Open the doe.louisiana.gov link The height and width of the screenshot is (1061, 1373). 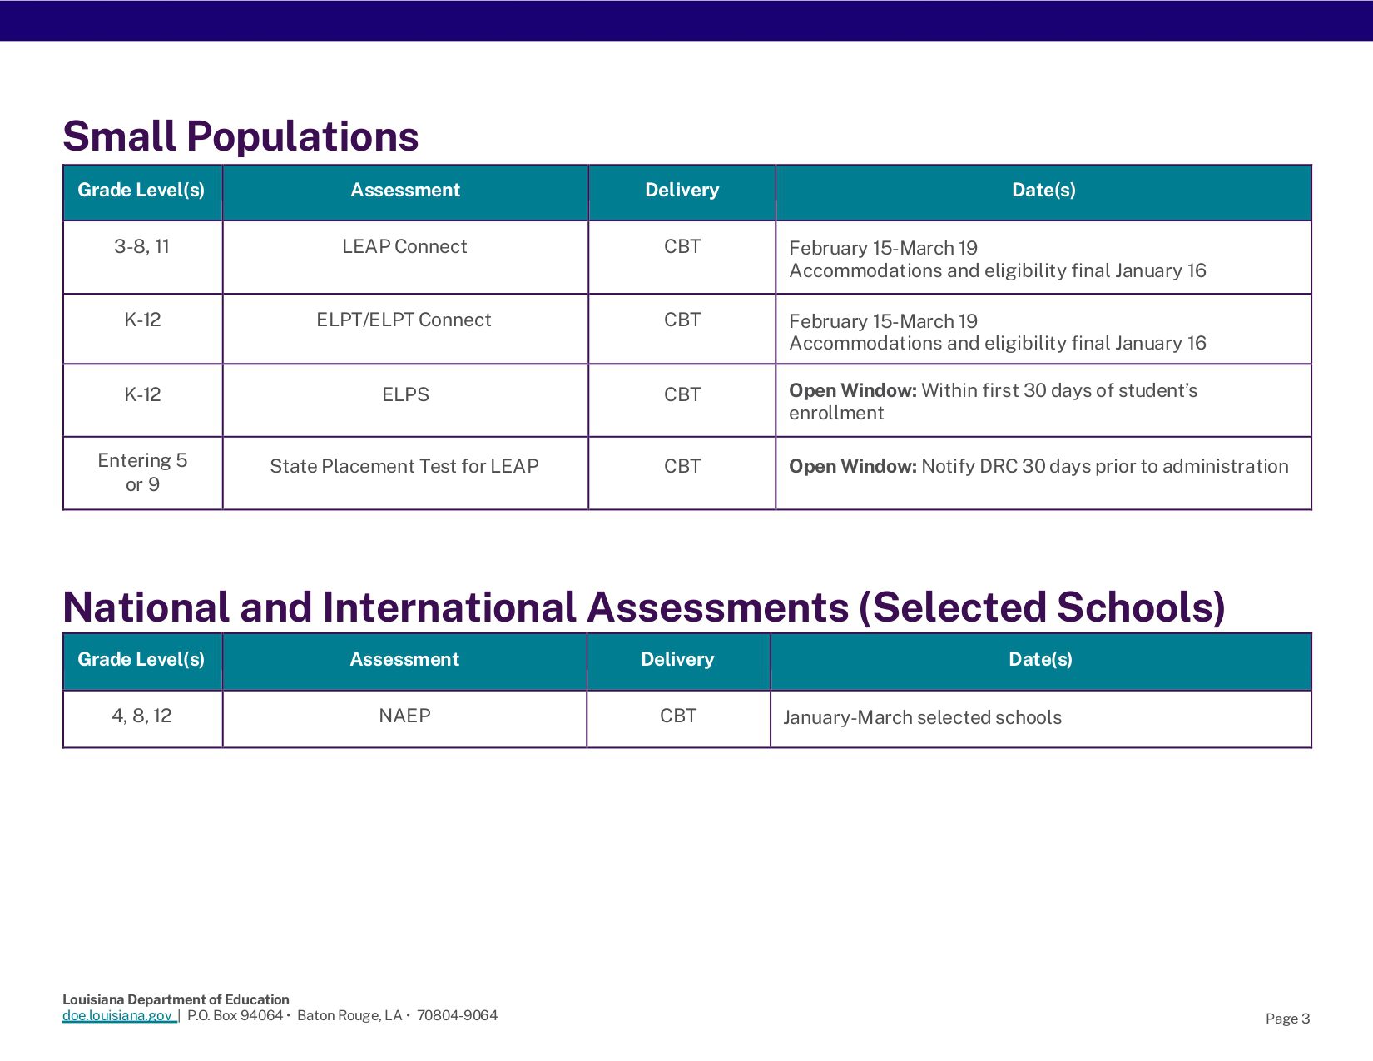tap(117, 1015)
